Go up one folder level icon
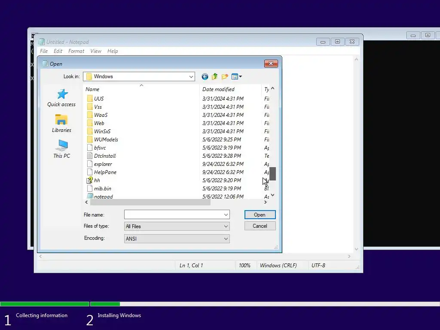440x330 pixels. tap(215, 76)
